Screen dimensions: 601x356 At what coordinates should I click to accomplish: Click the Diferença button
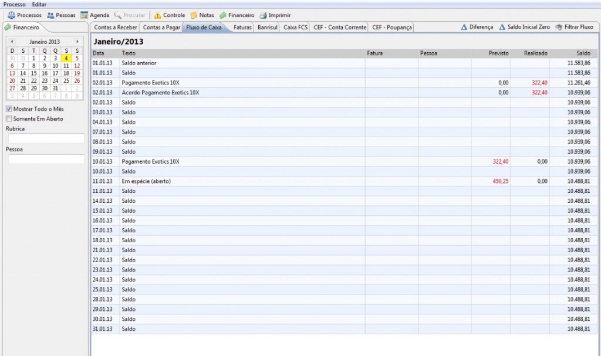(477, 27)
